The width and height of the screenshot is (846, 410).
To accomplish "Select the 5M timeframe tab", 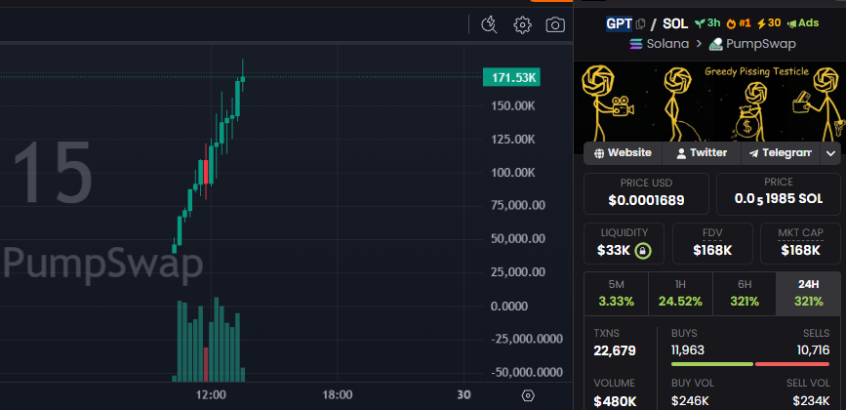I will (616, 294).
